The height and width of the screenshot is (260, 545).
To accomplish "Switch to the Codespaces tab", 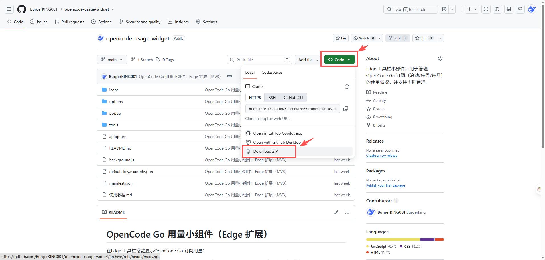I will pos(272,72).
